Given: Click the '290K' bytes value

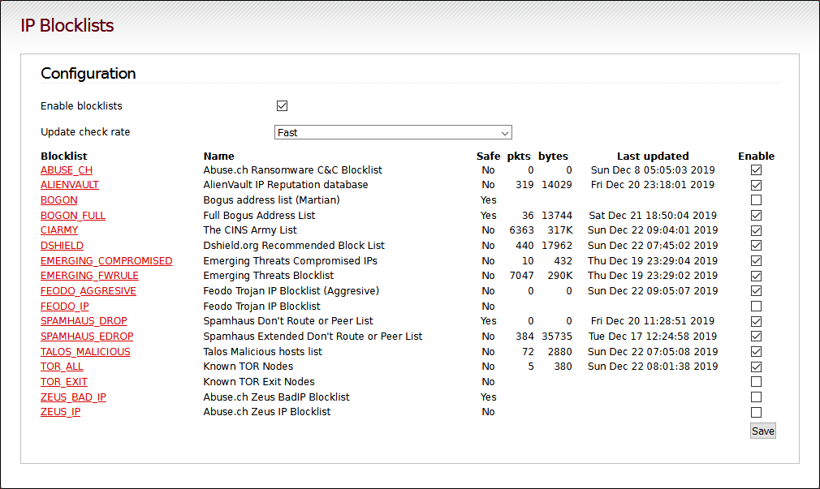Looking at the screenshot, I should [560, 276].
